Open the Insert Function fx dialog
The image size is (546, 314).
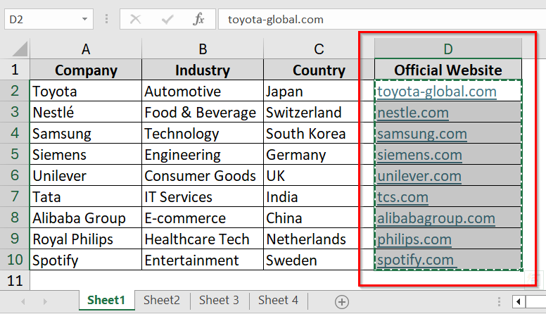(x=198, y=19)
